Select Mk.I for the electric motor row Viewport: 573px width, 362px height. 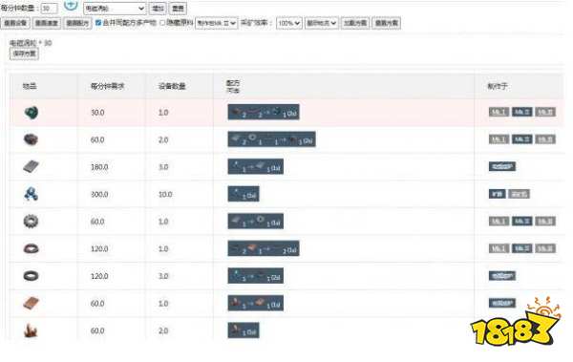499,139
